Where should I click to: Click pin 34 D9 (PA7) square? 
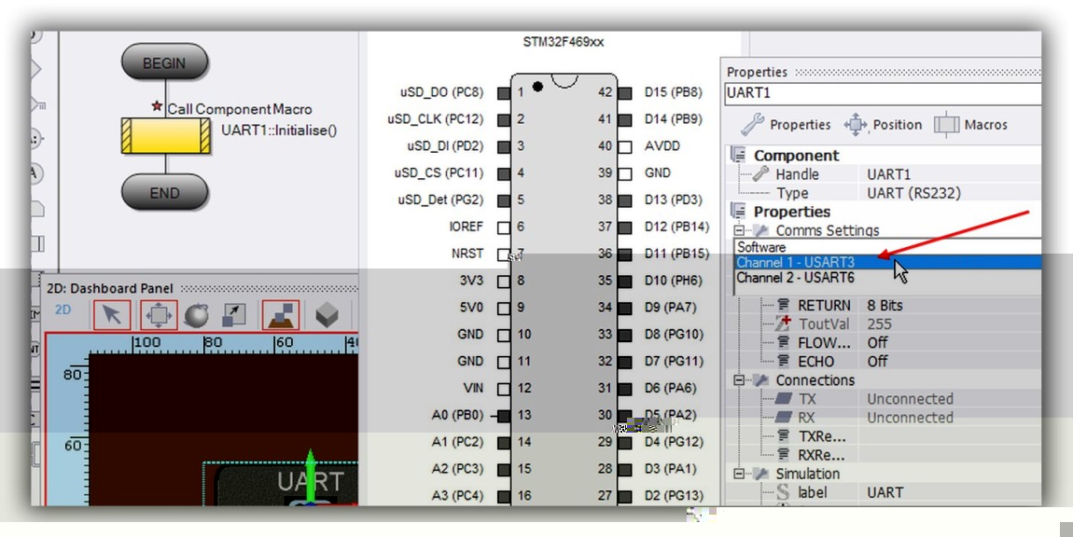625,308
